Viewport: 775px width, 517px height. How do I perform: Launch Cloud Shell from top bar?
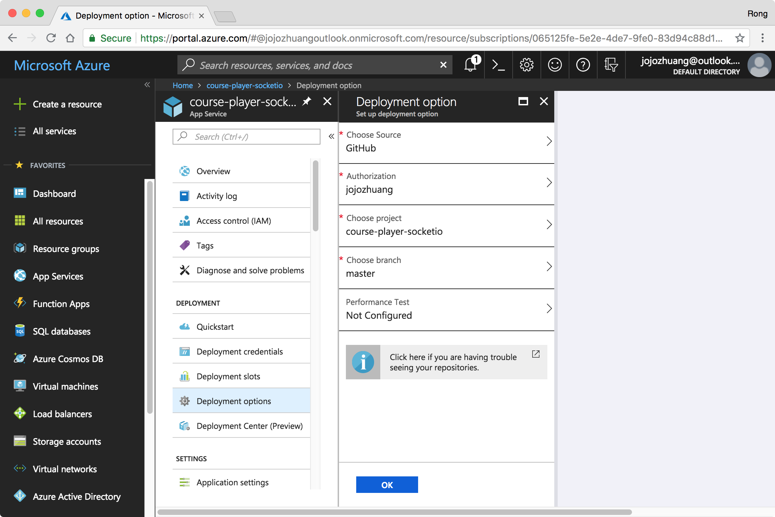[x=498, y=65]
